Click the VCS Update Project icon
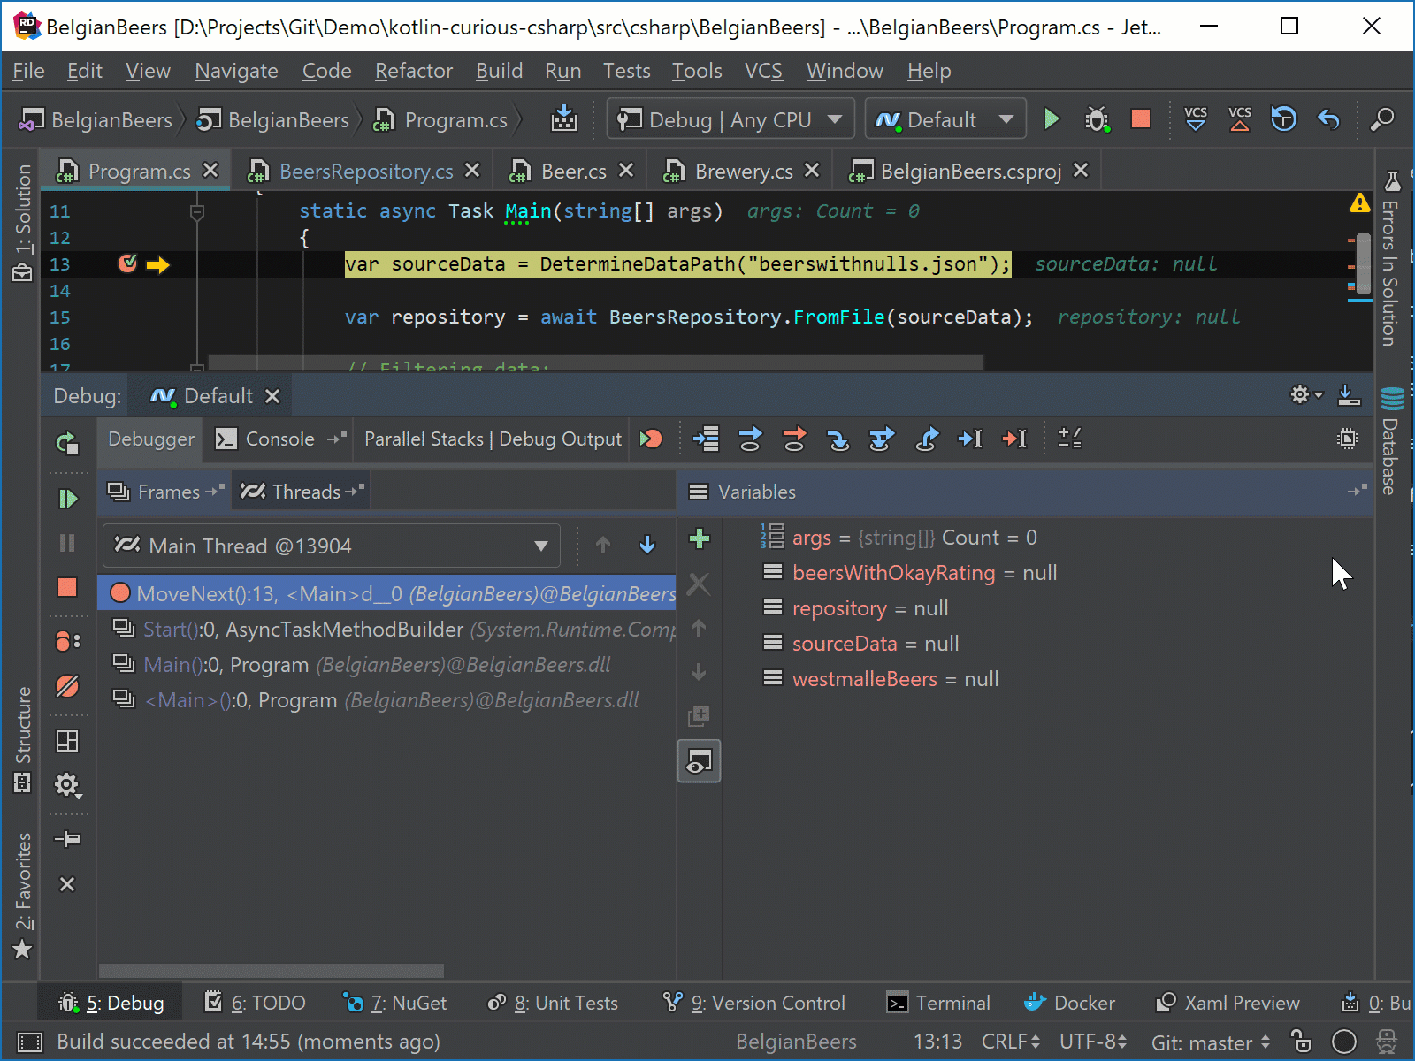This screenshot has height=1061, width=1415. click(1196, 119)
